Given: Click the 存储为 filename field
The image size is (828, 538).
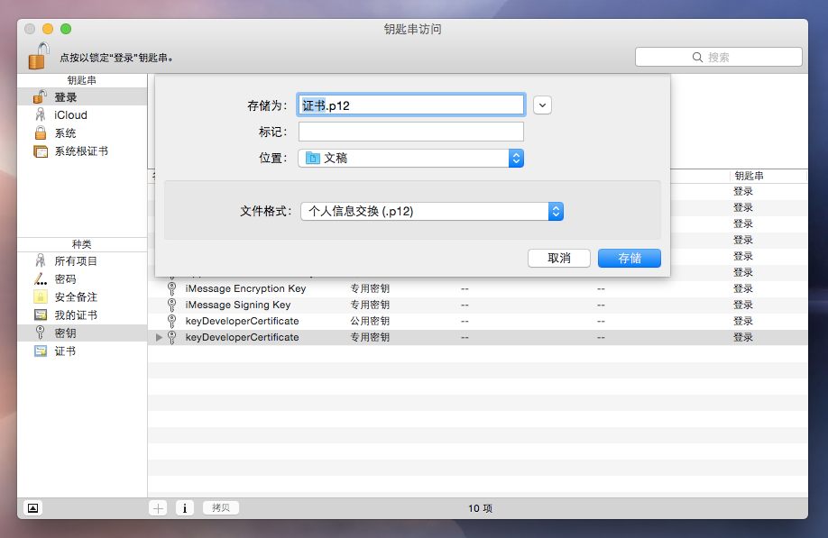Looking at the screenshot, I should [x=410, y=105].
